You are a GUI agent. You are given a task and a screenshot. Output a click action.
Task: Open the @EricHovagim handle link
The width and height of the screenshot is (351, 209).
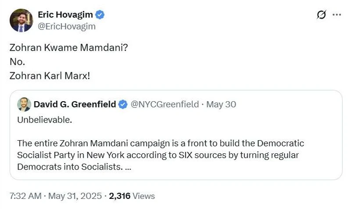click(x=67, y=26)
